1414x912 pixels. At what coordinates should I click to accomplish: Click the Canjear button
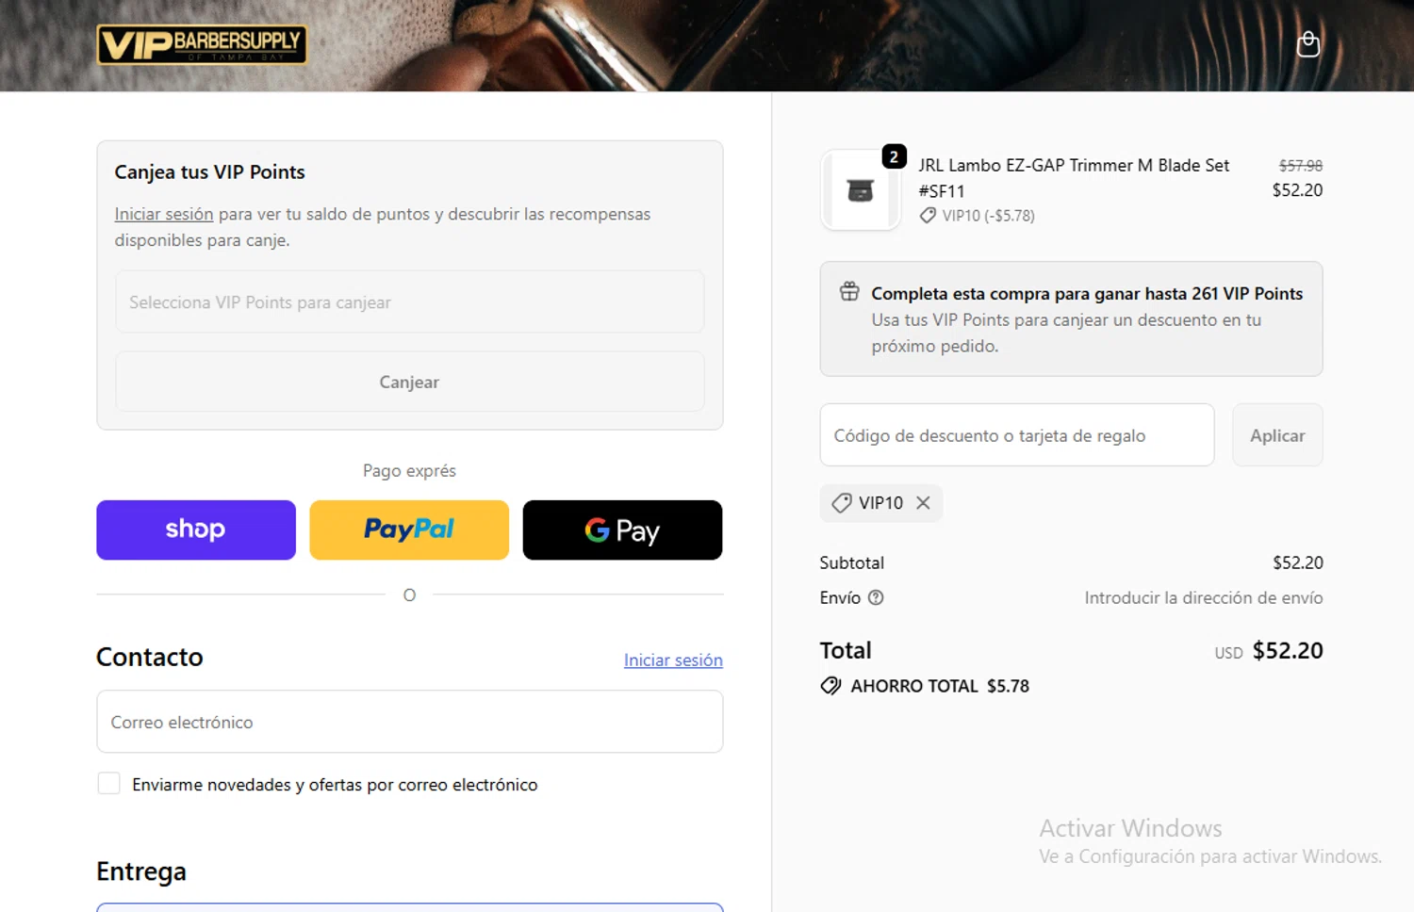pyautogui.click(x=409, y=382)
